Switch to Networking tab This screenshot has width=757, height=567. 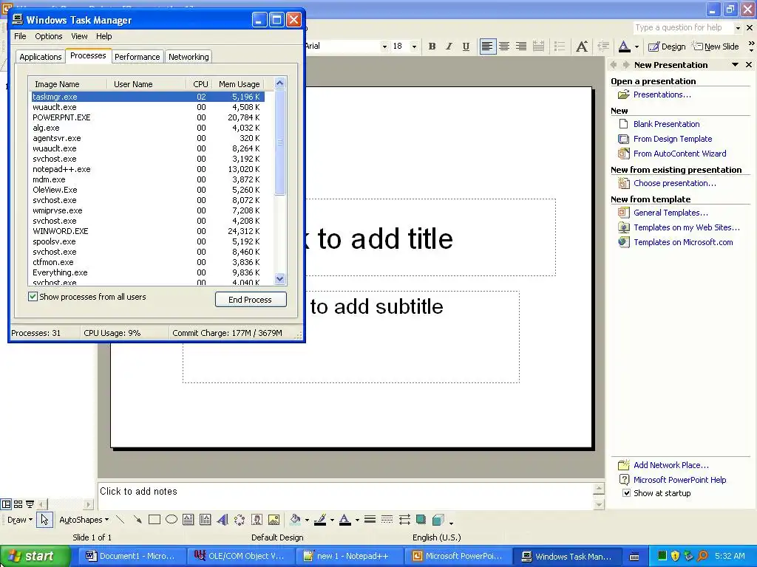point(189,57)
